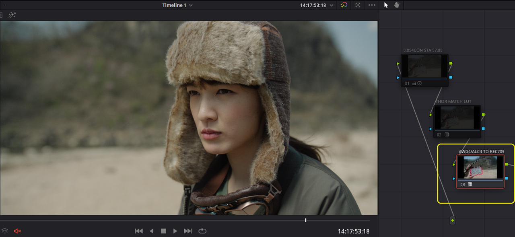Click the circular window badge on node 01
Screen dimensions: 515x237
click(x=420, y=83)
